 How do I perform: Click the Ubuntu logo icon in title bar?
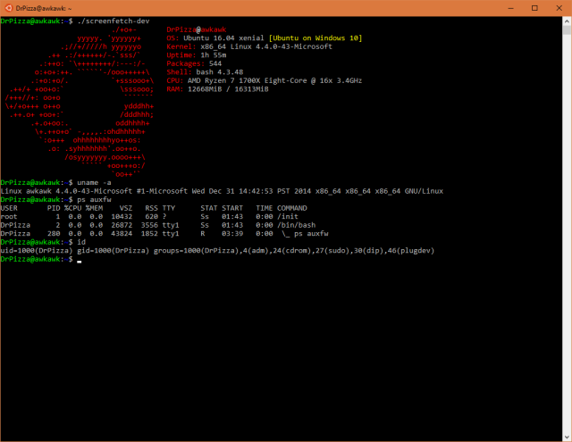8,8
